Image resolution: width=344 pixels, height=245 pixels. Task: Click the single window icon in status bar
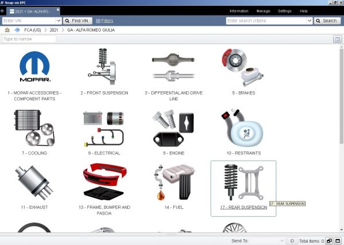338,241
